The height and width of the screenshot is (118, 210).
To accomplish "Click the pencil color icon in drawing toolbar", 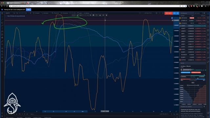I will 77,15.
